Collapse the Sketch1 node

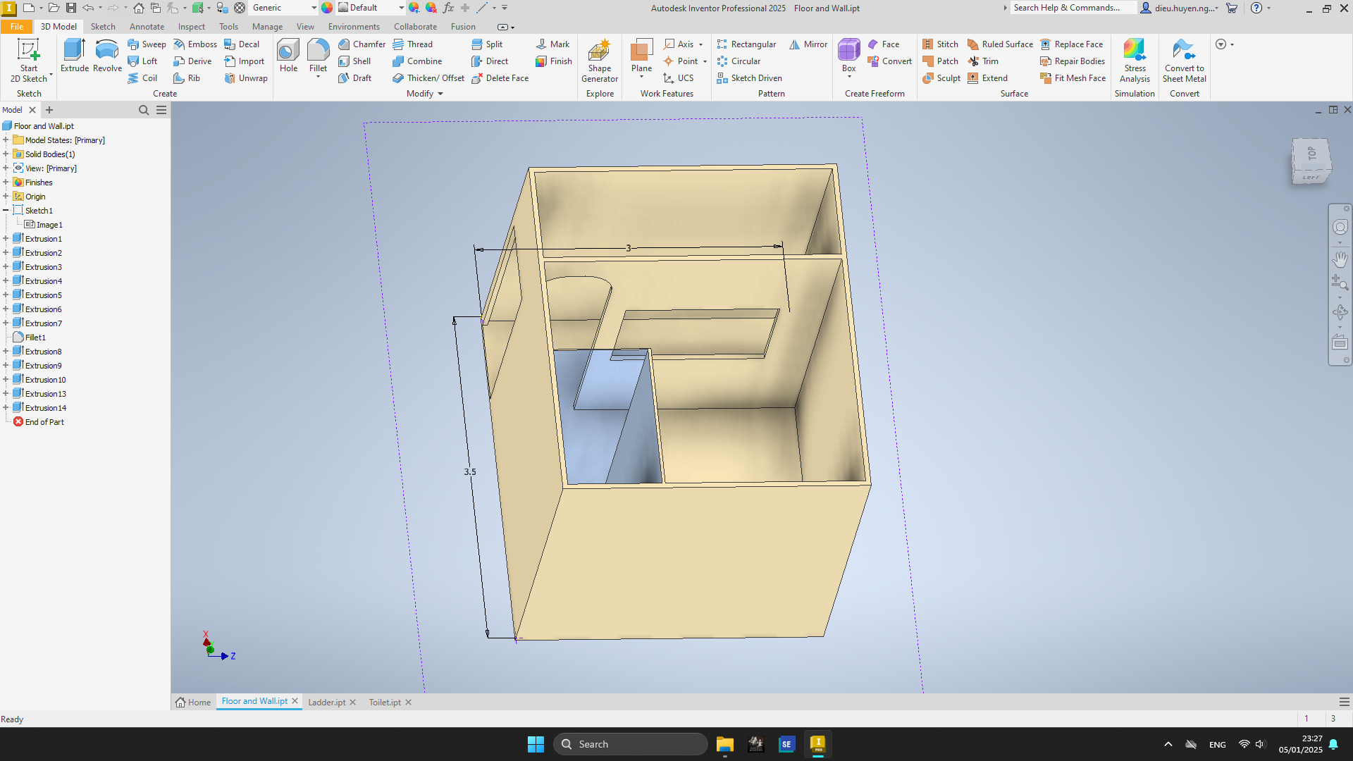[x=6, y=211]
